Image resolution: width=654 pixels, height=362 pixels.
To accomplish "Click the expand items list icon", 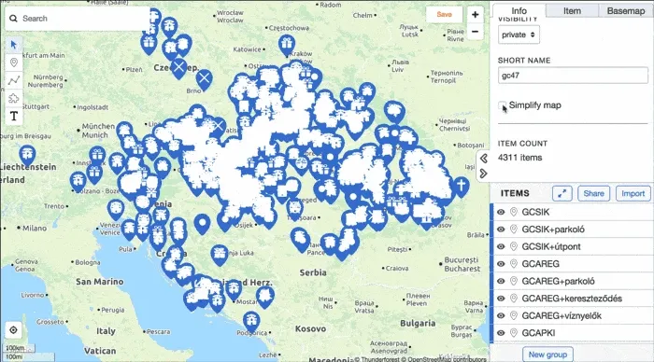I will (562, 193).
